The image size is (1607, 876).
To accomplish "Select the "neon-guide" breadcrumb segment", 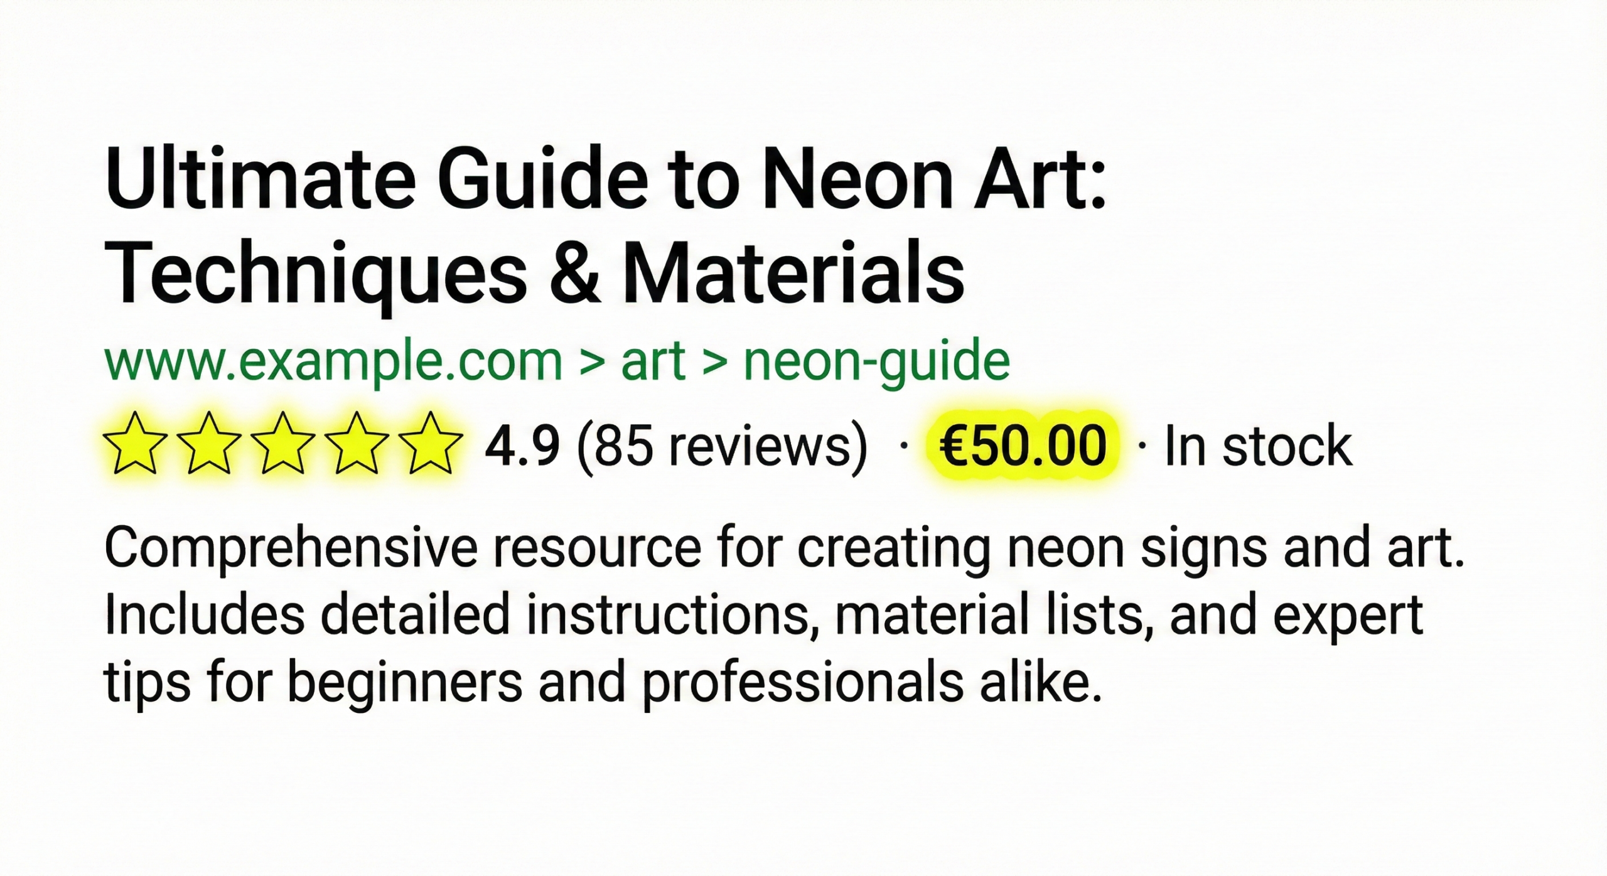I will point(876,362).
